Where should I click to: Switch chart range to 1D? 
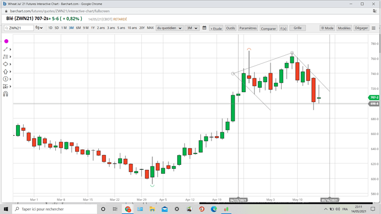pyautogui.click(x=50, y=28)
